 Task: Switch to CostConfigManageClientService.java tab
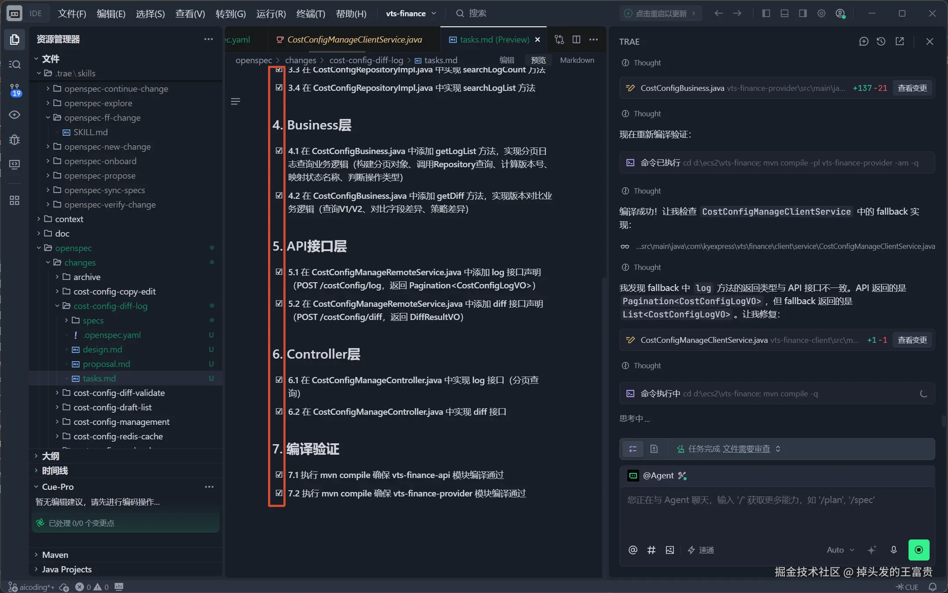point(354,40)
